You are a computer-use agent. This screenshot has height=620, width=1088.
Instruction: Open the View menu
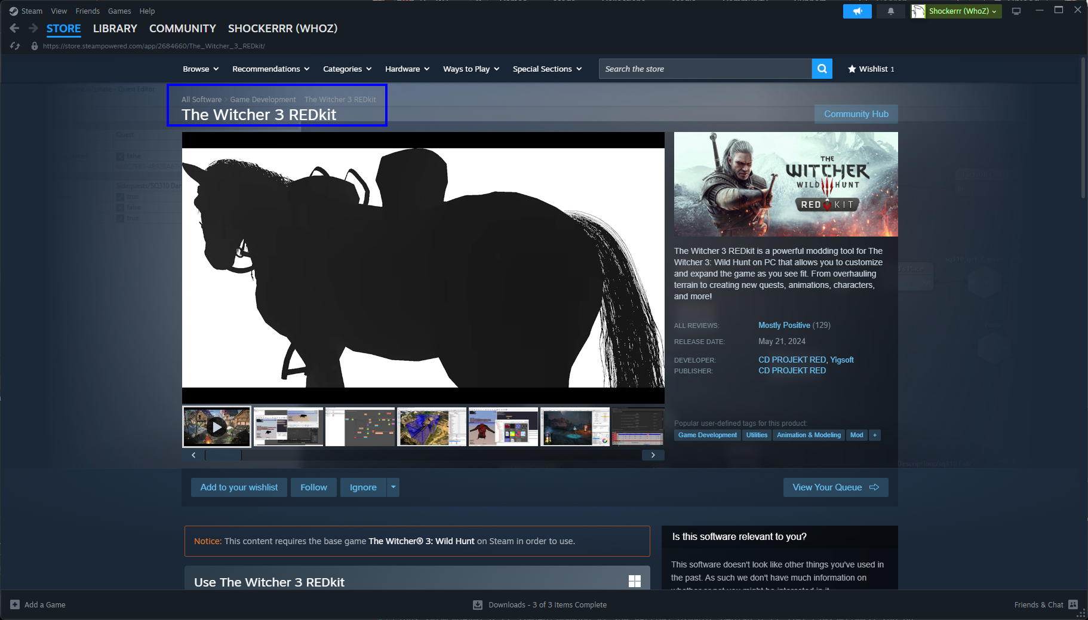point(59,11)
